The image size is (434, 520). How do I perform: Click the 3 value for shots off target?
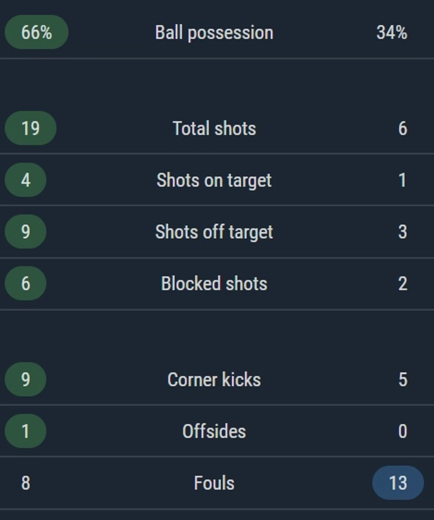tap(402, 232)
